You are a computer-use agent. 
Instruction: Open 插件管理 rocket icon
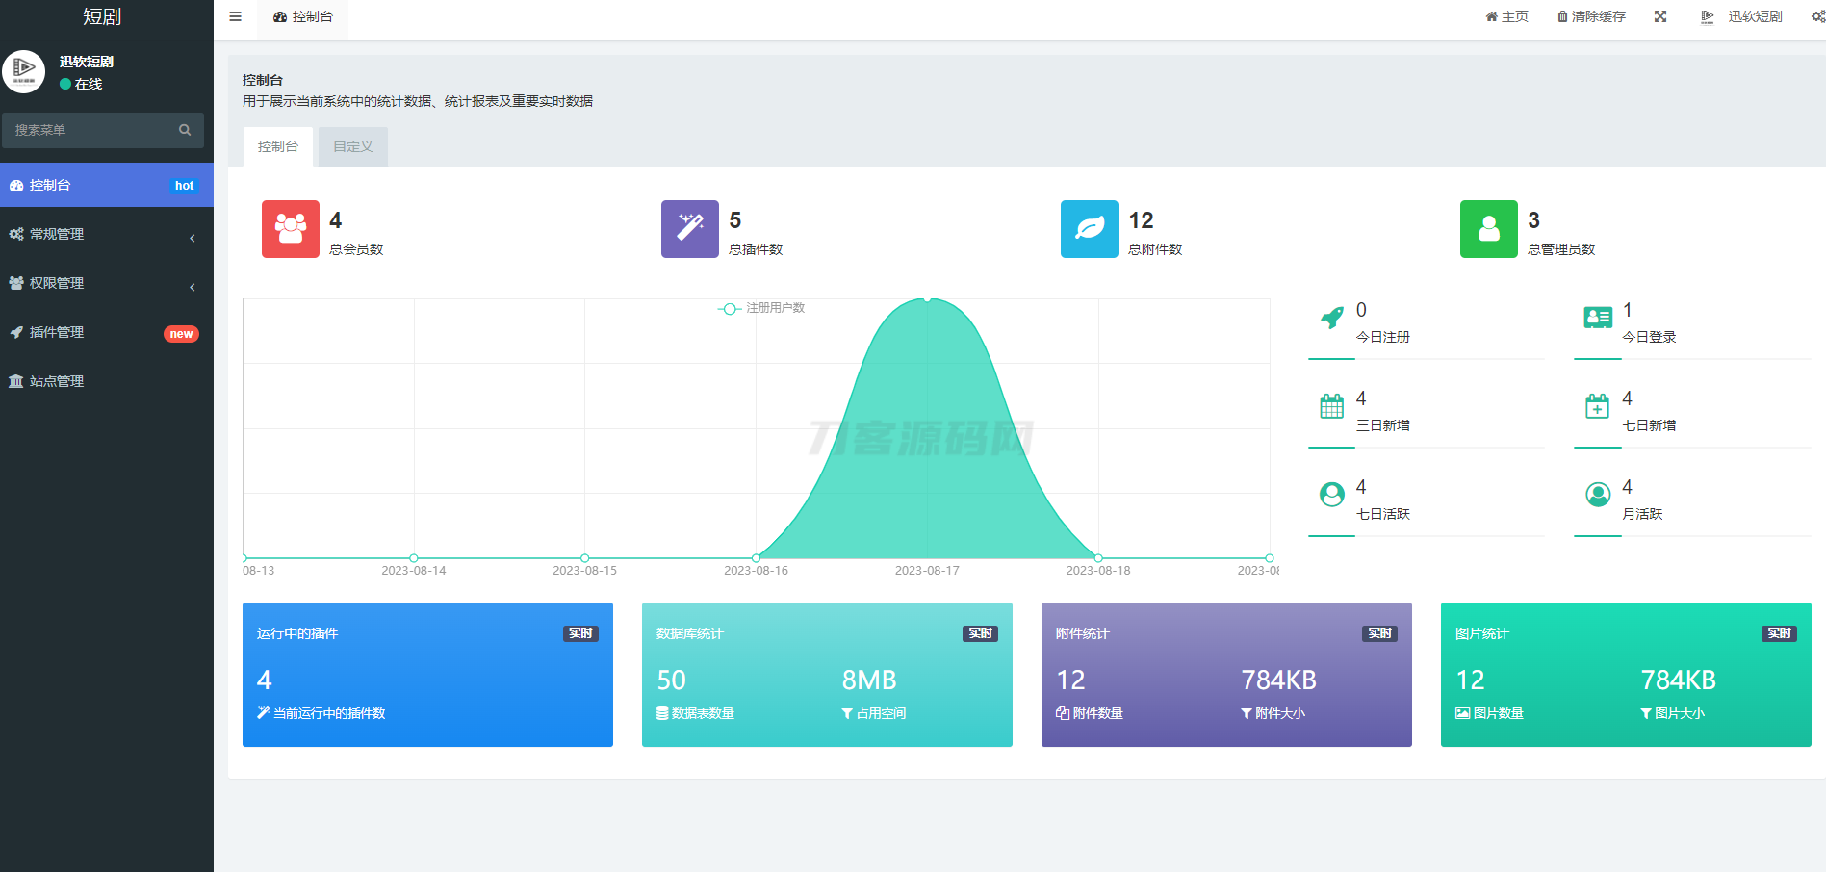(15, 332)
